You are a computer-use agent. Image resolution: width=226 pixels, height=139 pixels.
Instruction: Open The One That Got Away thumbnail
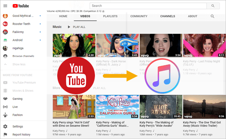[x=205, y=107]
